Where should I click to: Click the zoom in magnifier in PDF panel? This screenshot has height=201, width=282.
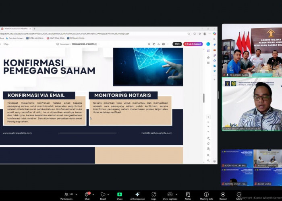[x=208, y=155]
